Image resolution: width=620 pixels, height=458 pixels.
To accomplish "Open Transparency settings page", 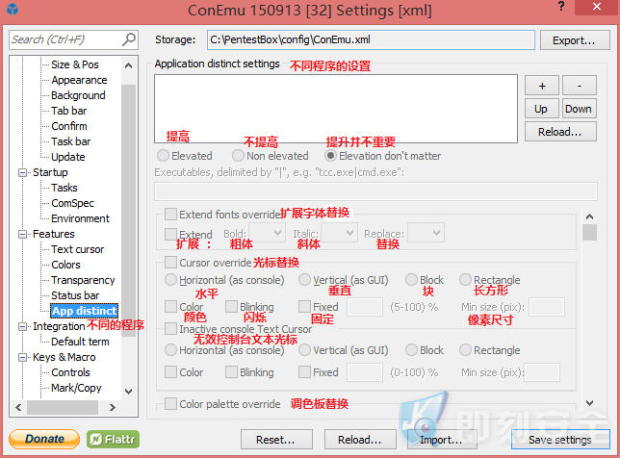I will 83,280.
